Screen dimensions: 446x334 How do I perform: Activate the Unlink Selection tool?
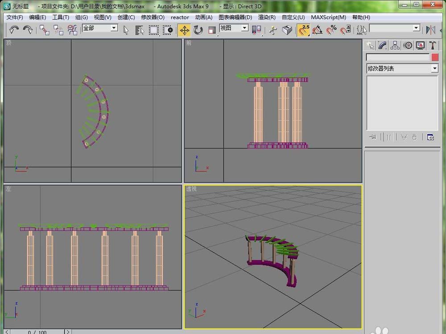click(58, 30)
